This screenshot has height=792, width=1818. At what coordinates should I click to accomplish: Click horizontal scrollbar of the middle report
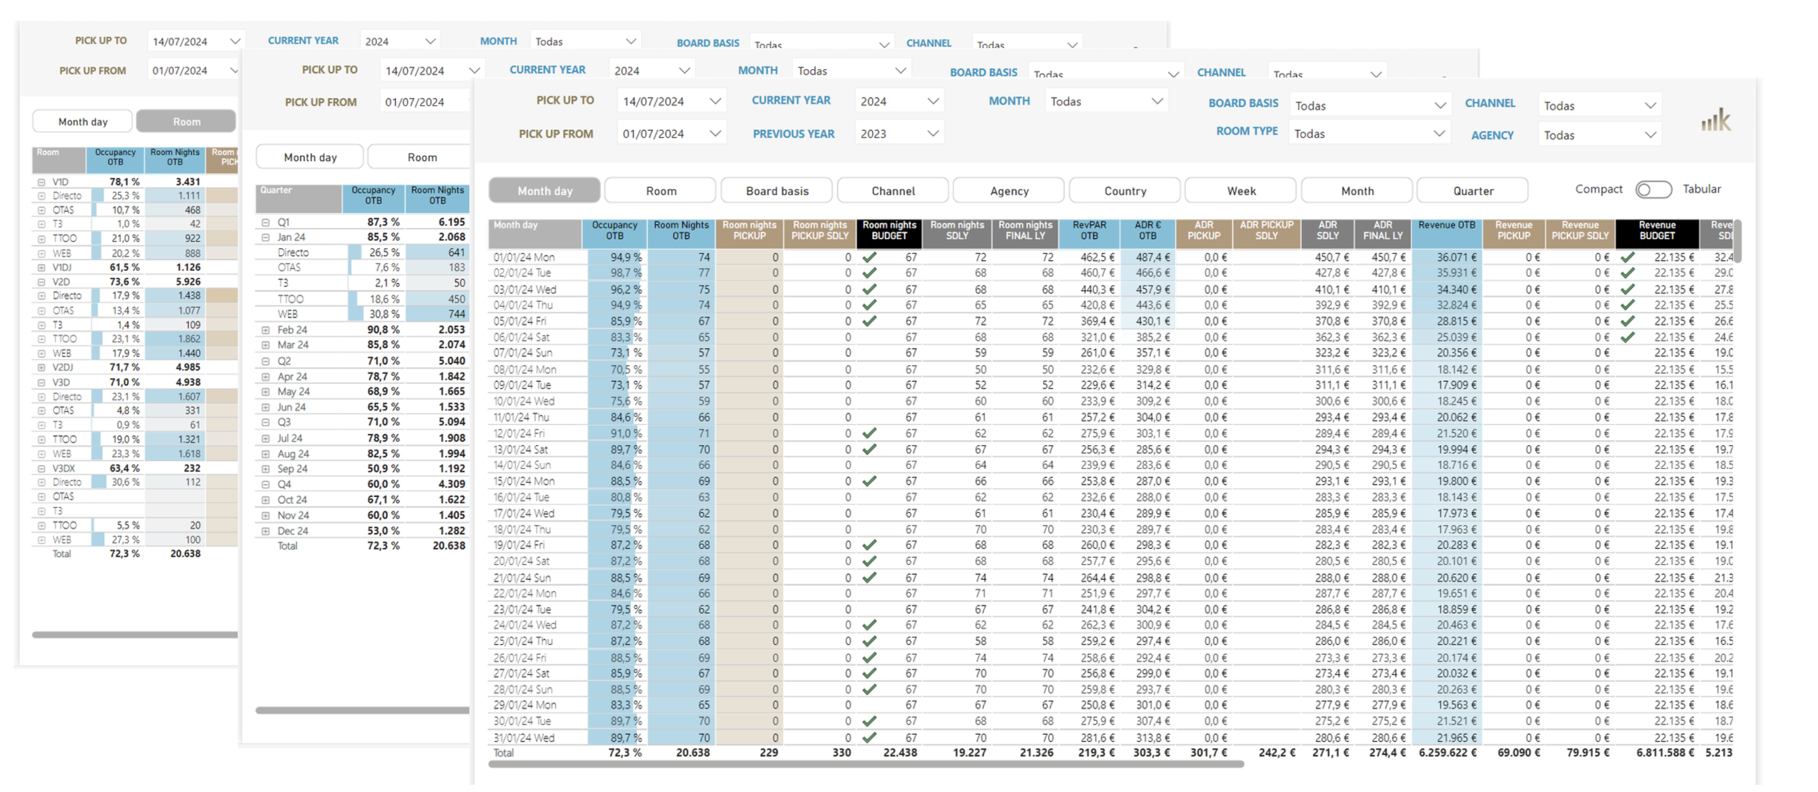(362, 710)
